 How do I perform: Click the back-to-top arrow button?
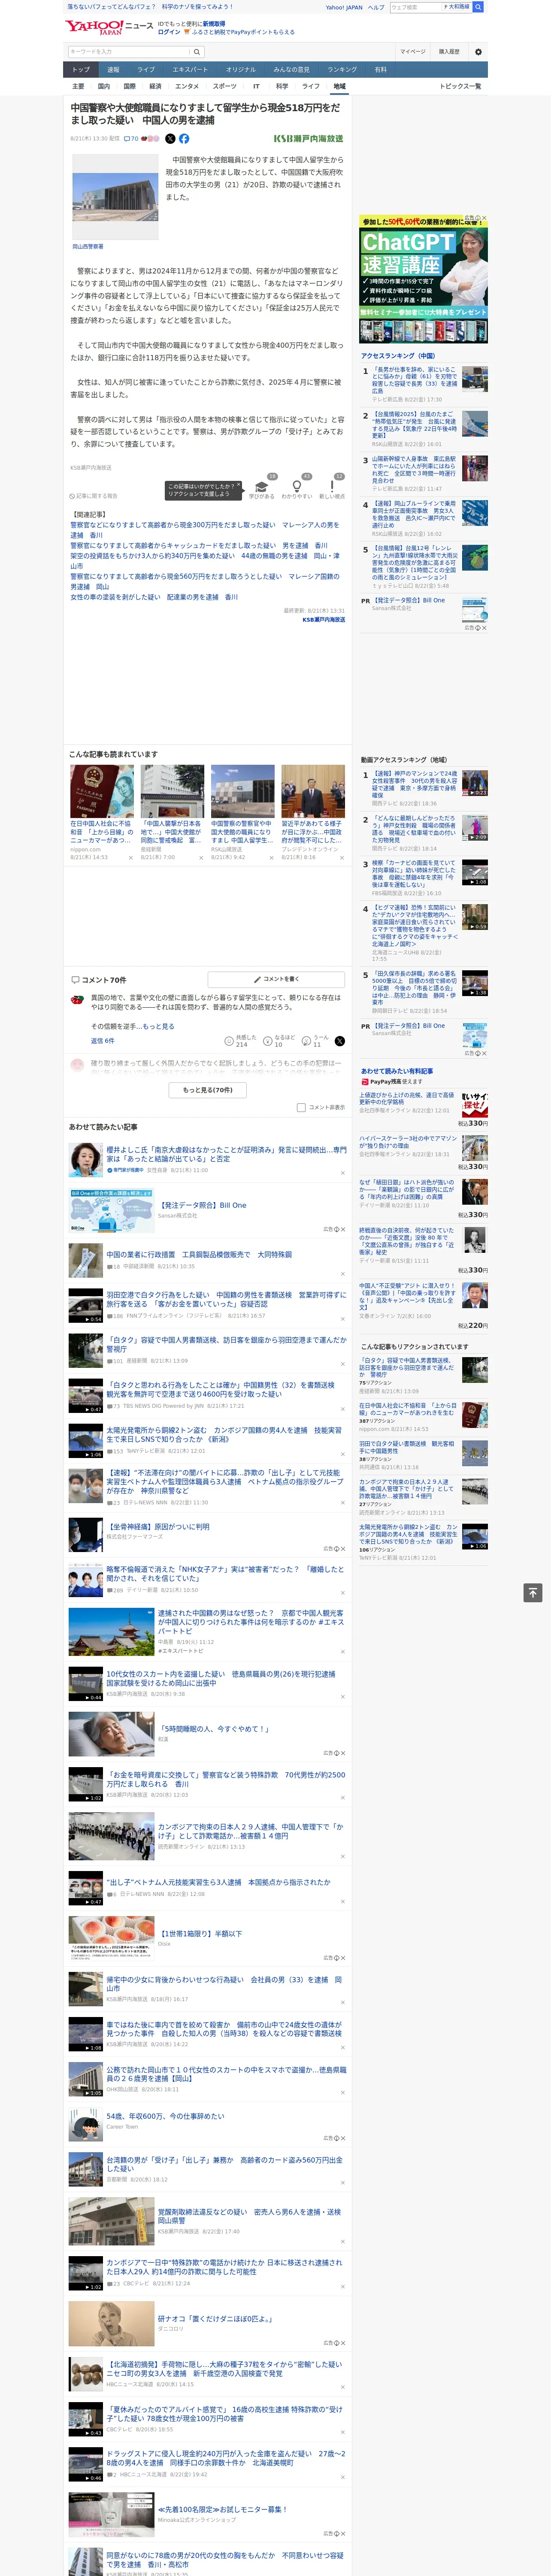(x=533, y=1592)
